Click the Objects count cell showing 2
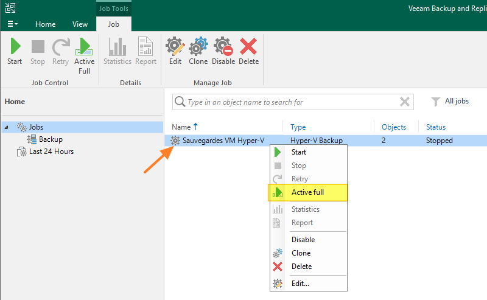The height and width of the screenshot is (300, 487). (384, 141)
